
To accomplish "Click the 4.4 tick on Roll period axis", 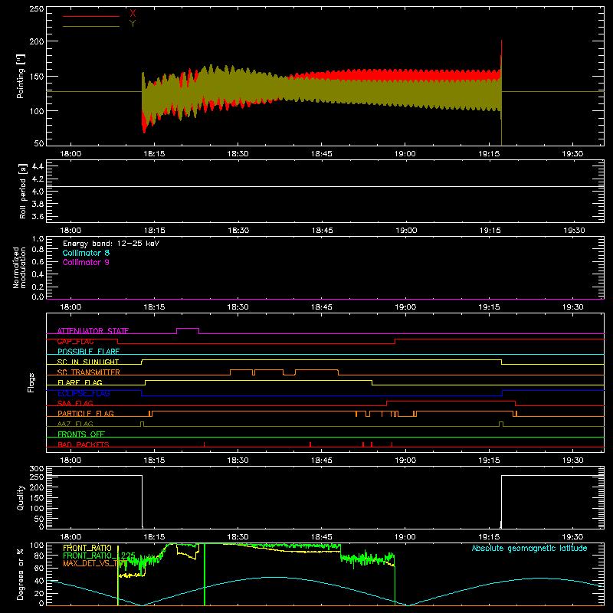I will pyautogui.click(x=37, y=166).
